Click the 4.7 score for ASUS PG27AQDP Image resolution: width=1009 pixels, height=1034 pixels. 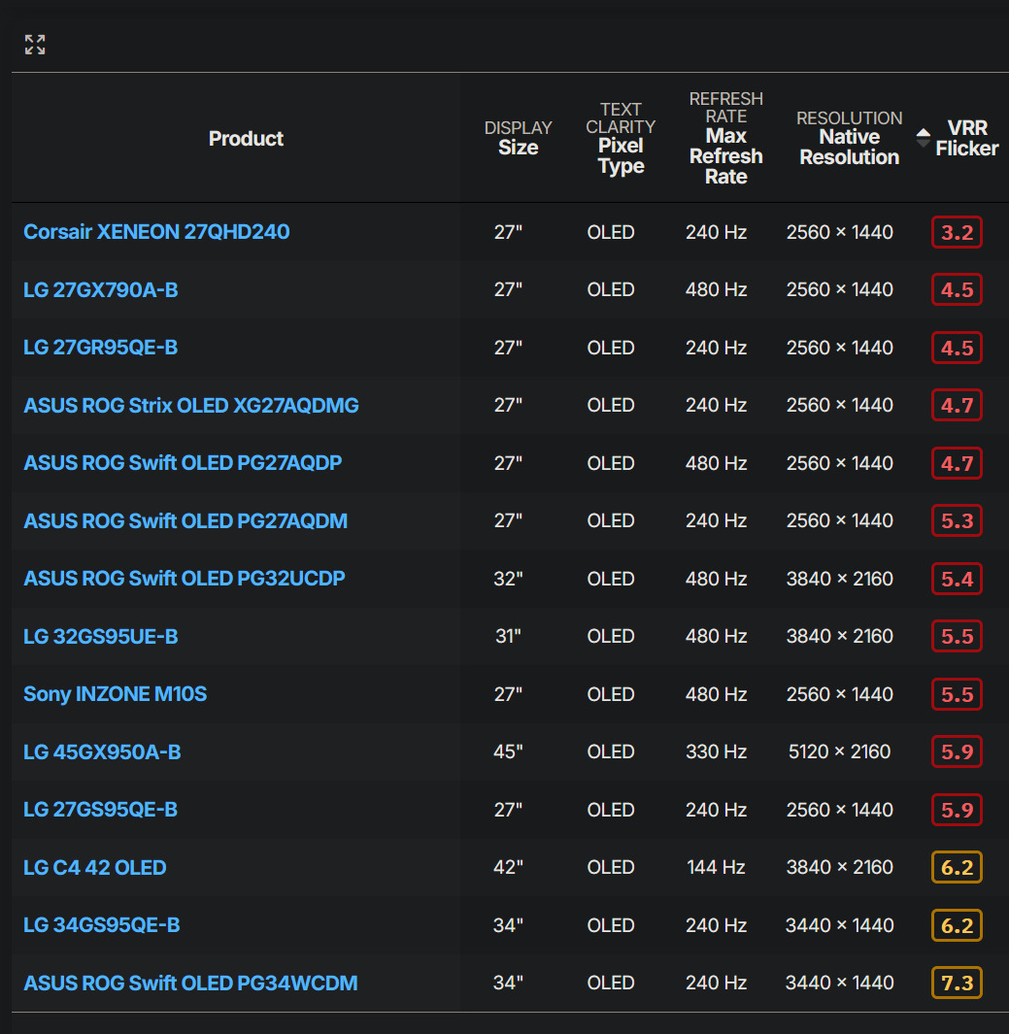click(x=957, y=463)
